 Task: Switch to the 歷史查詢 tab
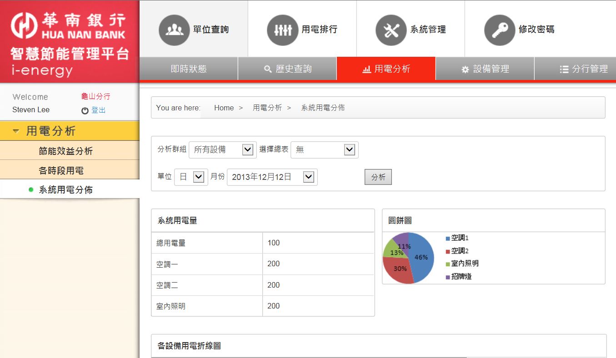click(x=287, y=69)
